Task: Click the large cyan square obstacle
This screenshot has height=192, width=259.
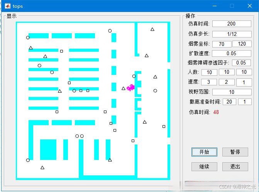Action: (48, 150)
